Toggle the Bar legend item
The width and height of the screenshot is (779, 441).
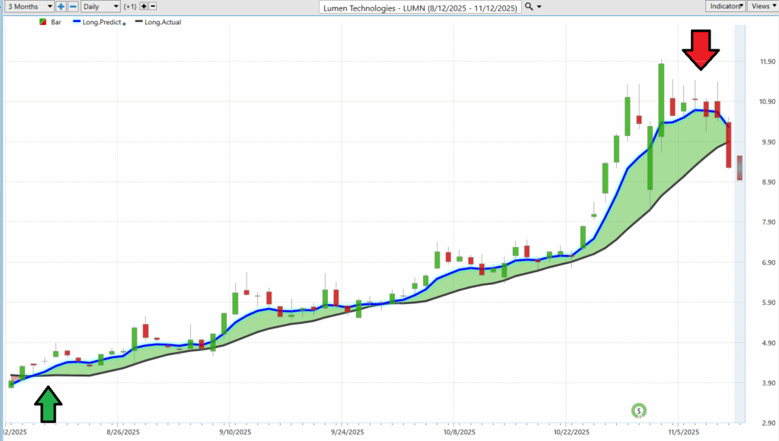pyautogui.click(x=51, y=22)
